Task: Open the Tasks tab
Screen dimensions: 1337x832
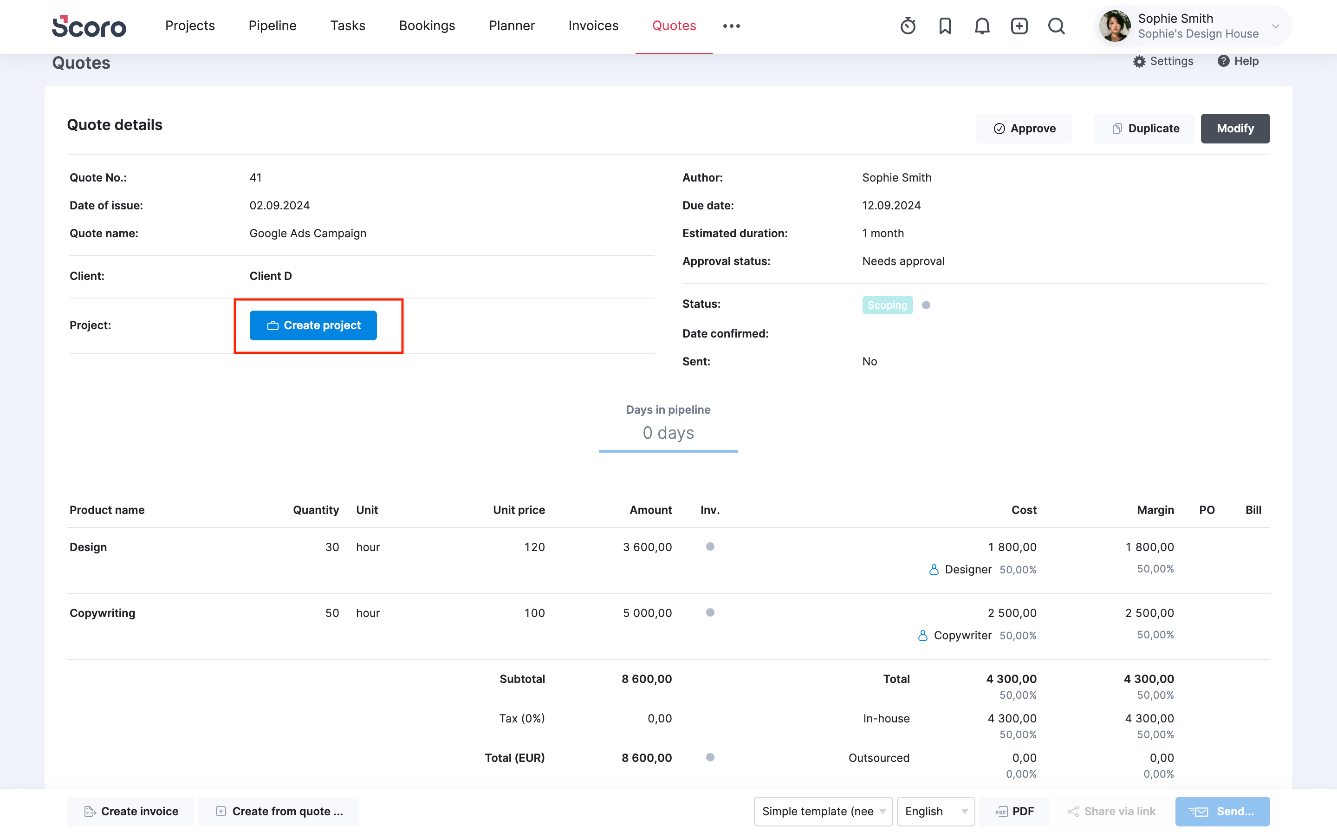Action: 348,26
